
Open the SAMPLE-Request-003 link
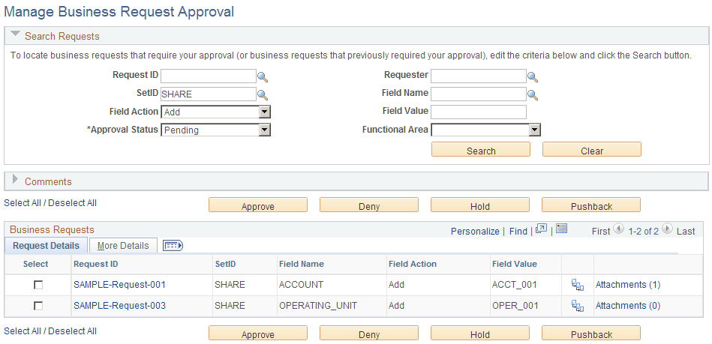point(119,306)
